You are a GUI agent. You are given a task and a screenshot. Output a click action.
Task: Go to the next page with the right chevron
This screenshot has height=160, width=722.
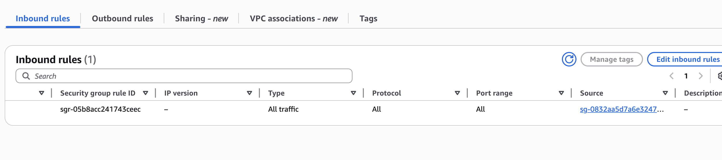click(701, 76)
